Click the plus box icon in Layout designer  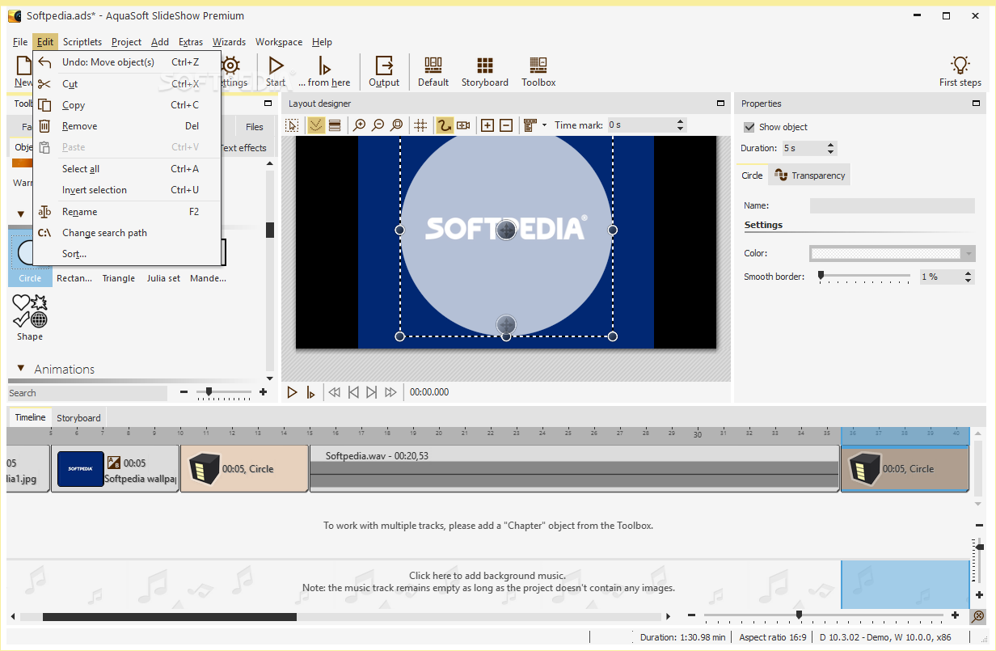(487, 125)
